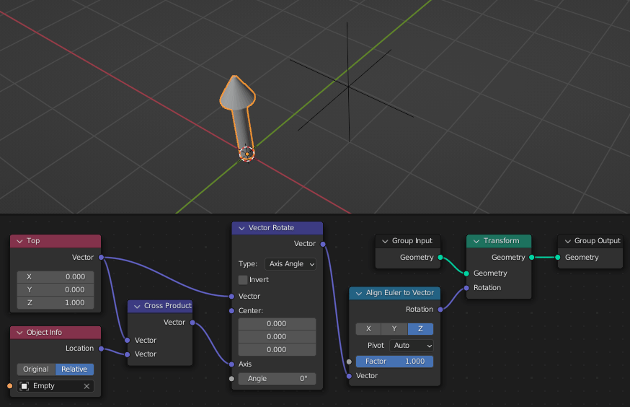
Task: Select the Empty object crosshair in viewport
Action: pyautogui.click(x=348, y=86)
